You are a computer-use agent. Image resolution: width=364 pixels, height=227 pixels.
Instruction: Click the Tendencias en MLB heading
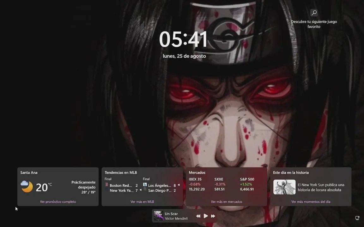click(121, 172)
